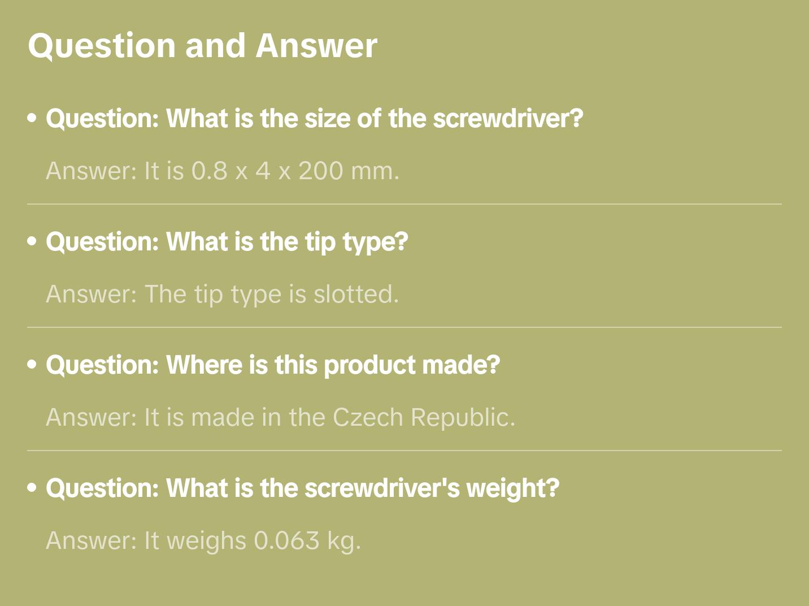Click the bullet beside the weight question

click(32, 488)
